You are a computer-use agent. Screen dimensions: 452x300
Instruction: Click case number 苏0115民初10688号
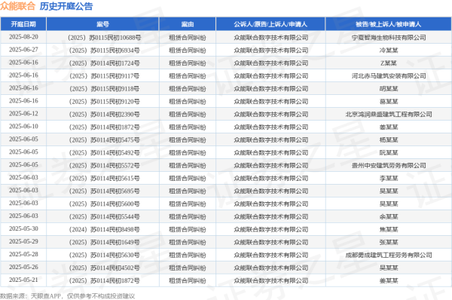pyautogui.click(x=105, y=38)
